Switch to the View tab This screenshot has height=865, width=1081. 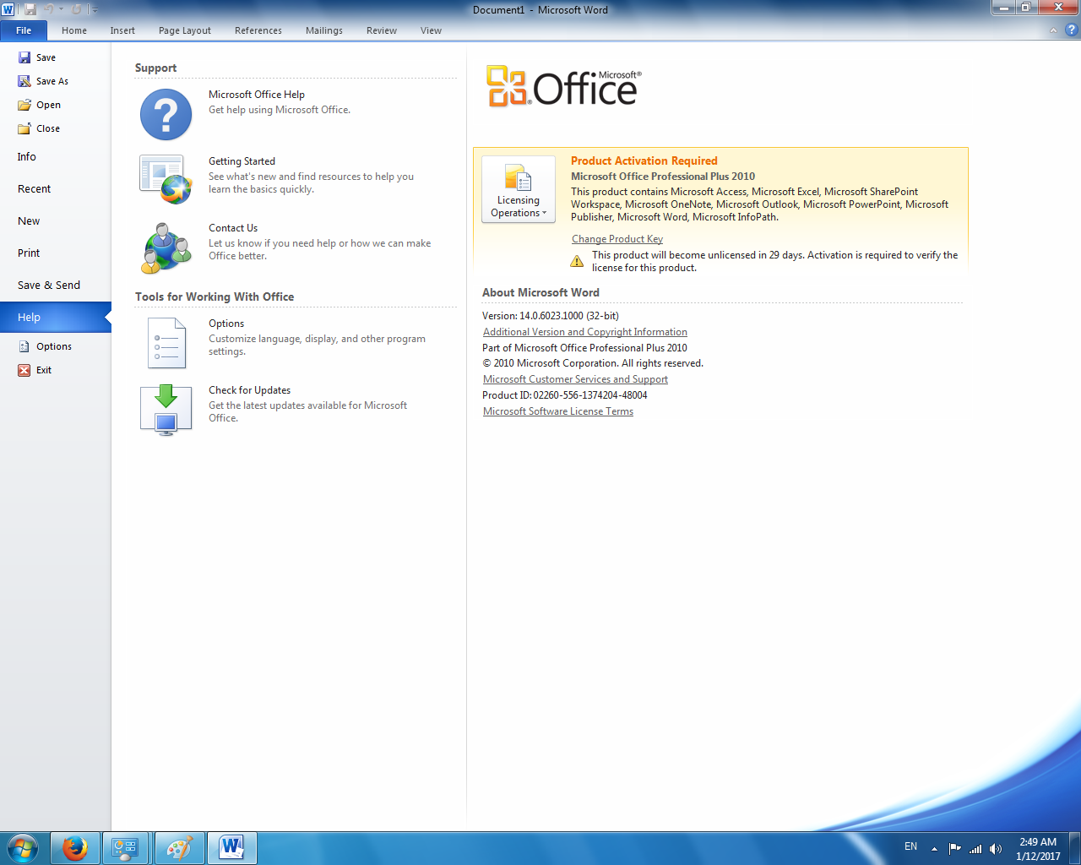[431, 30]
